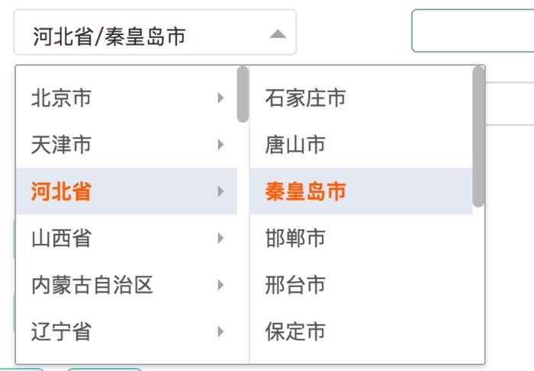Select 北京市 in the province list
This screenshot has width=534, height=371.
coord(62,98)
